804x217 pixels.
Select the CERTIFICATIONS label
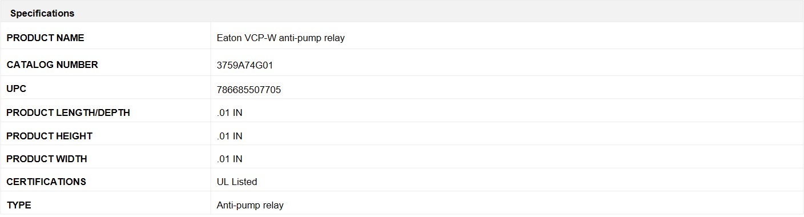click(46, 182)
